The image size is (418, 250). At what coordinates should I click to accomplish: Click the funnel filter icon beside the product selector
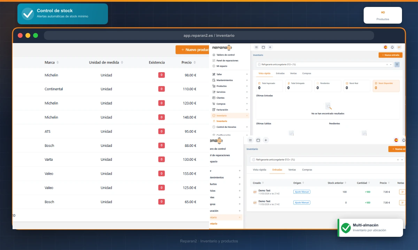coord(397,65)
